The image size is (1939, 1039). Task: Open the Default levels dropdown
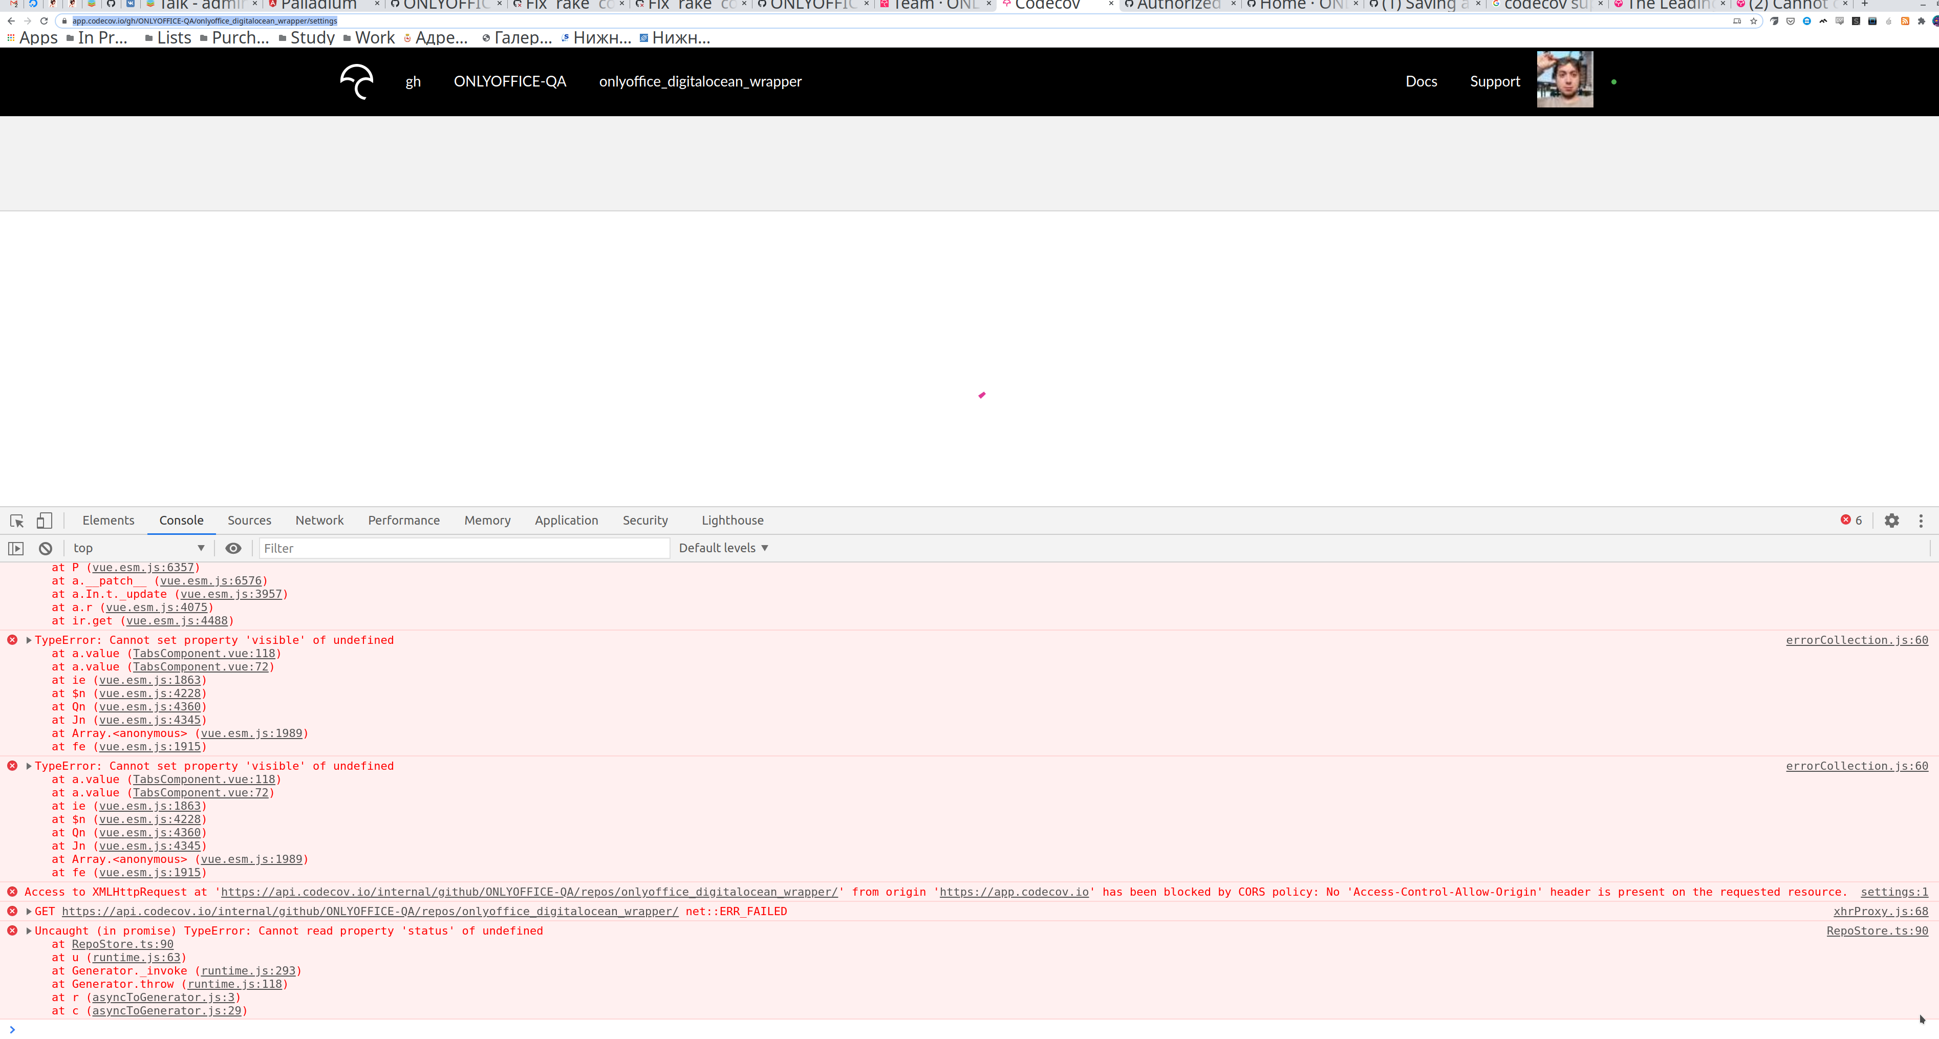point(723,548)
